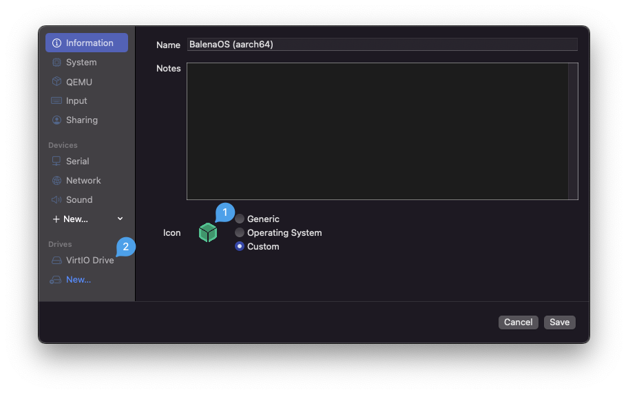This screenshot has height=394, width=628.
Task: Click the Network globe icon
Action: click(x=56, y=180)
